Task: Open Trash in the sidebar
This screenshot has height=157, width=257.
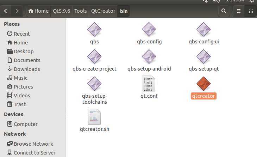Action: coord(17,104)
